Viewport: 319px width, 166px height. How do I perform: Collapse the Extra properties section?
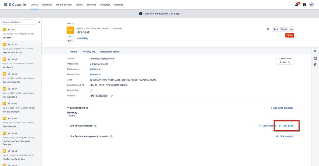point(68,108)
